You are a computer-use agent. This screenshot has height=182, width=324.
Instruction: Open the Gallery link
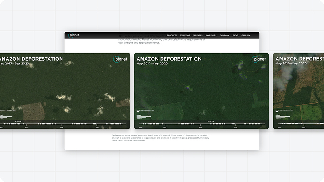(x=246, y=35)
